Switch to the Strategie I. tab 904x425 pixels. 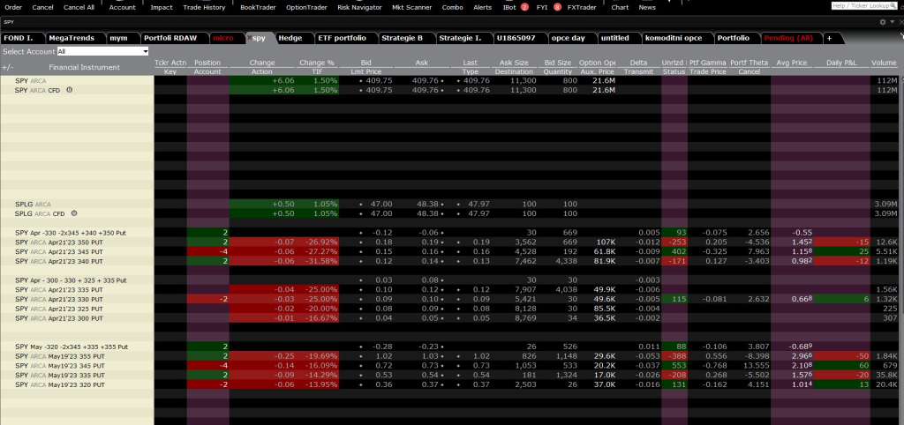click(x=460, y=38)
